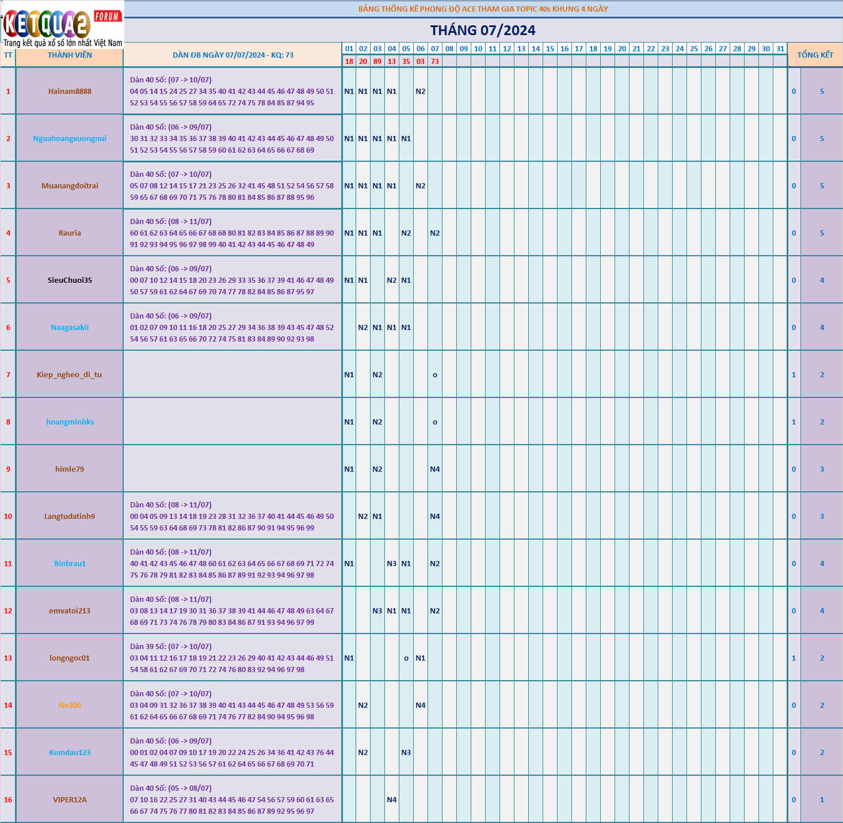Select member name SieuChuoi35
The width and height of the screenshot is (843, 823).
[x=70, y=280]
